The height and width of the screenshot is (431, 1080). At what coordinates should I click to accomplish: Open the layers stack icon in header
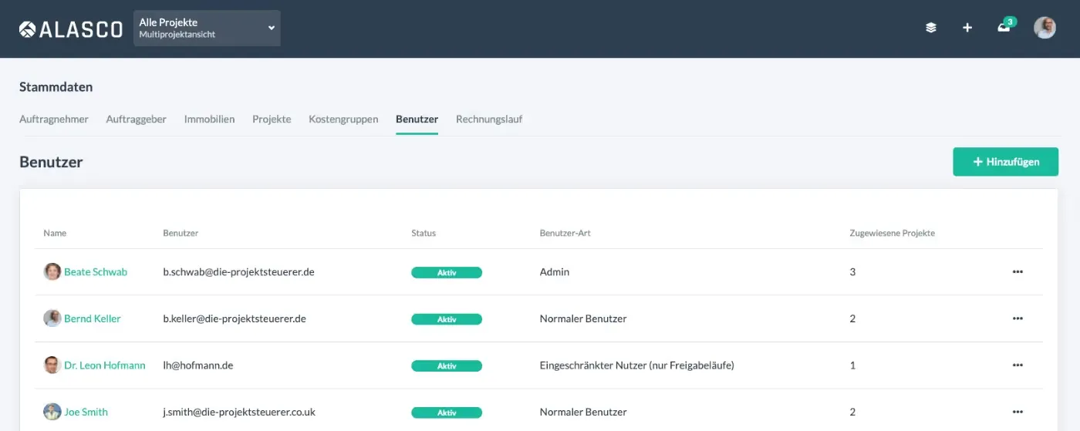click(931, 28)
